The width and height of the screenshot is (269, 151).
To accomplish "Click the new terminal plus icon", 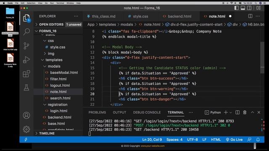I will pos(226,112).
